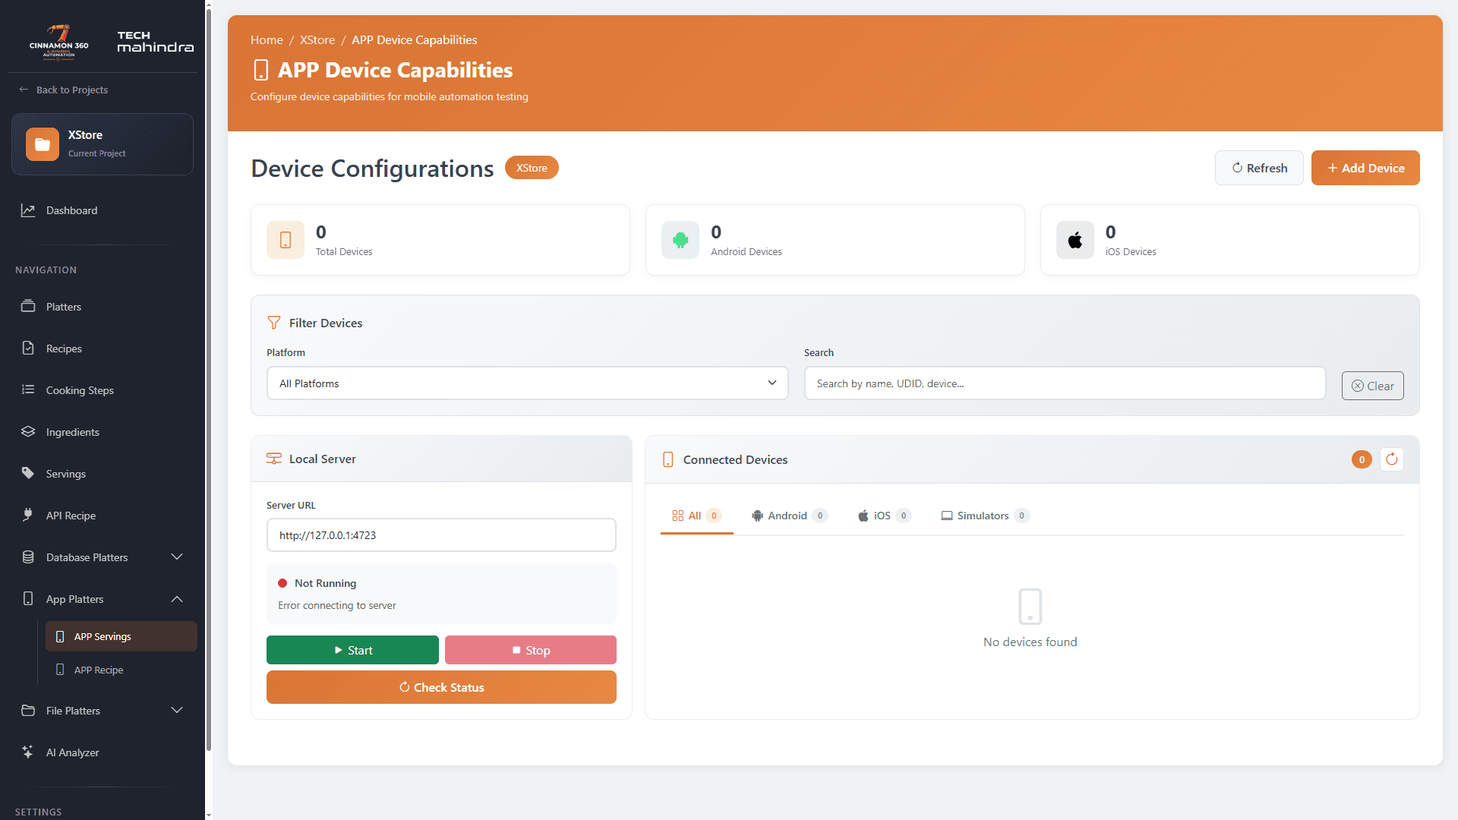Switch to the Simulators tab

pyautogui.click(x=985, y=516)
